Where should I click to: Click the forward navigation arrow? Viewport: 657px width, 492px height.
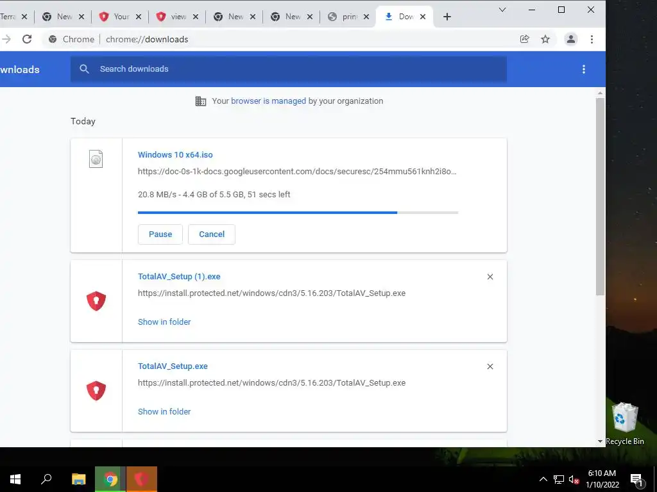pyautogui.click(x=6, y=39)
